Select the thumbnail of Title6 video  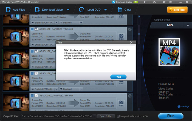(16, 102)
